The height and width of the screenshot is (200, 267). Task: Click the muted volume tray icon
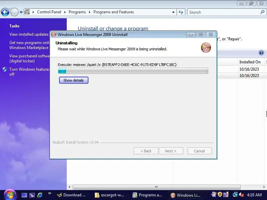(x=241, y=195)
